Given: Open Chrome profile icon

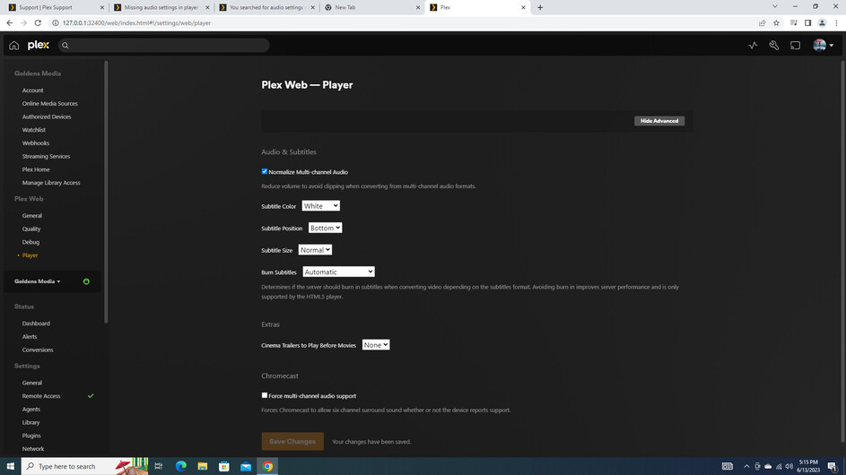Looking at the screenshot, I should point(823,22).
